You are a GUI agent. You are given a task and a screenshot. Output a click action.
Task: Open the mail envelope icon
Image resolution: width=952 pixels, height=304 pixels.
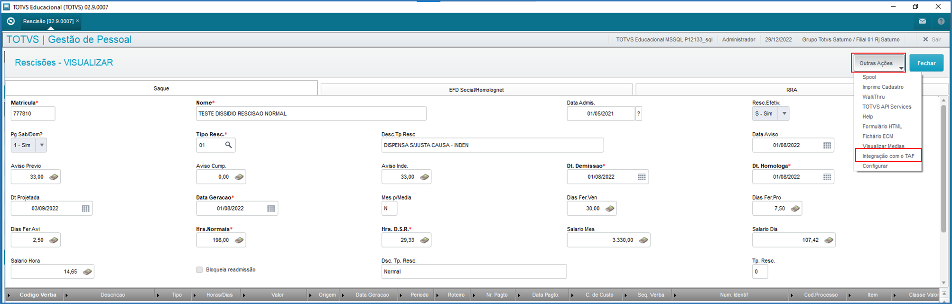tap(922, 21)
